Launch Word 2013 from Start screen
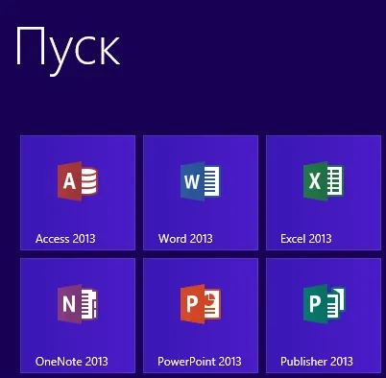The height and width of the screenshot is (378, 386). coord(201,193)
